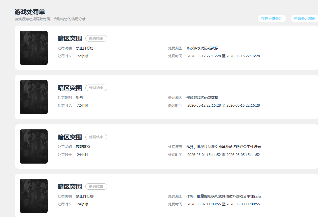The height and width of the screenshot is (217, 318).
Task: Click 处罚结束 badge in the 2026-05-02 card
Action: click(96, 187)
